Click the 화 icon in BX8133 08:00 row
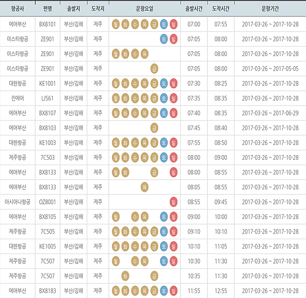The image size is (306, 298). click(125, 173)
